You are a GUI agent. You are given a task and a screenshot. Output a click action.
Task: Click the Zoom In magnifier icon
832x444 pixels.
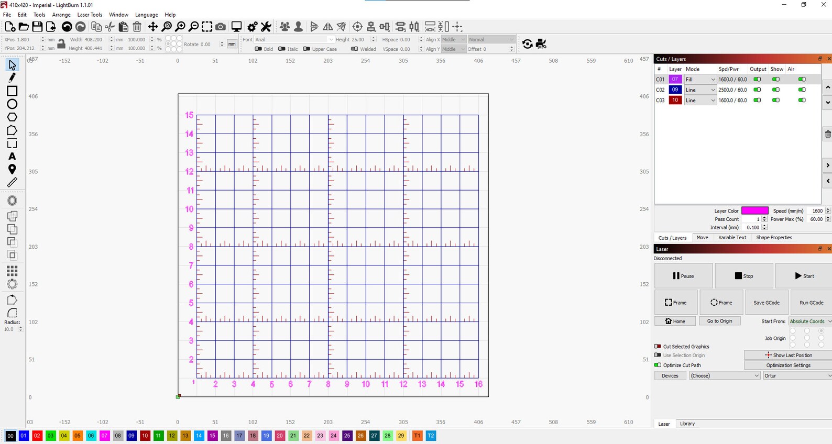180,27
